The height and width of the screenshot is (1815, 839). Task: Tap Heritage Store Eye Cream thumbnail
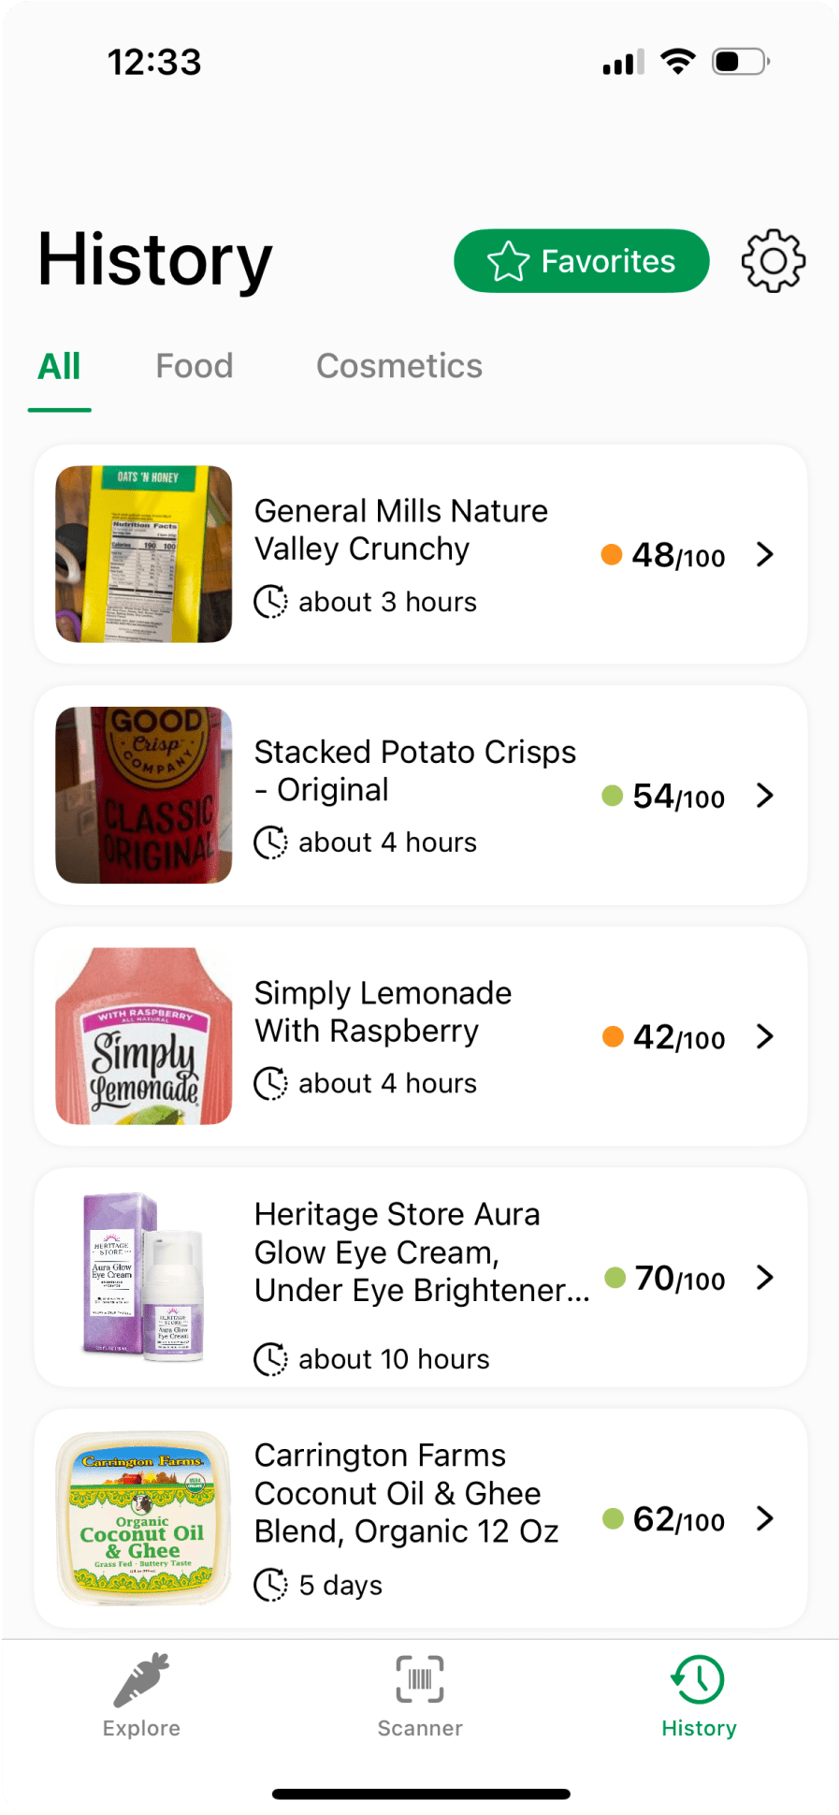[x=144, y=1277]
